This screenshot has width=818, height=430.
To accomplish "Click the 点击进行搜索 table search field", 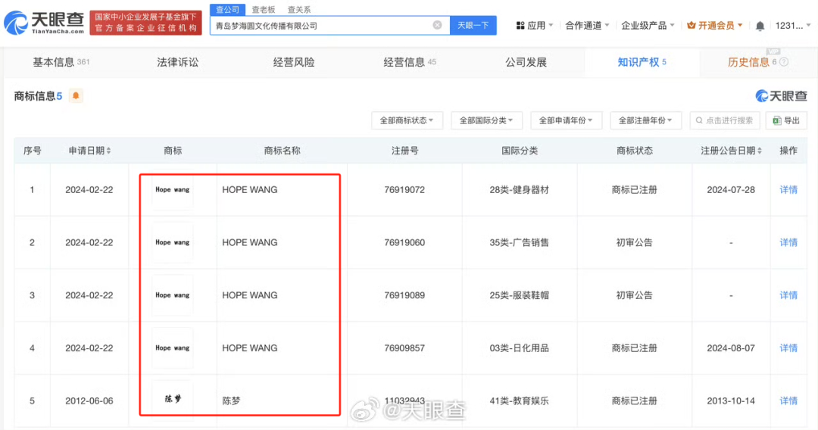I will [725, 120].
